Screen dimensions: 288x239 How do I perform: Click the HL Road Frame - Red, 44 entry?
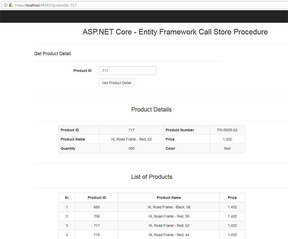point(169,235)
